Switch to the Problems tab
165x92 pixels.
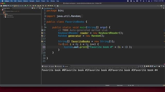(45, 66)
